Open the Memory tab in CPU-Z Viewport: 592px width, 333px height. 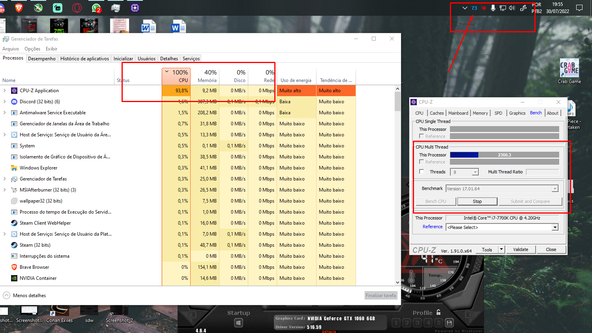[480, 113]
